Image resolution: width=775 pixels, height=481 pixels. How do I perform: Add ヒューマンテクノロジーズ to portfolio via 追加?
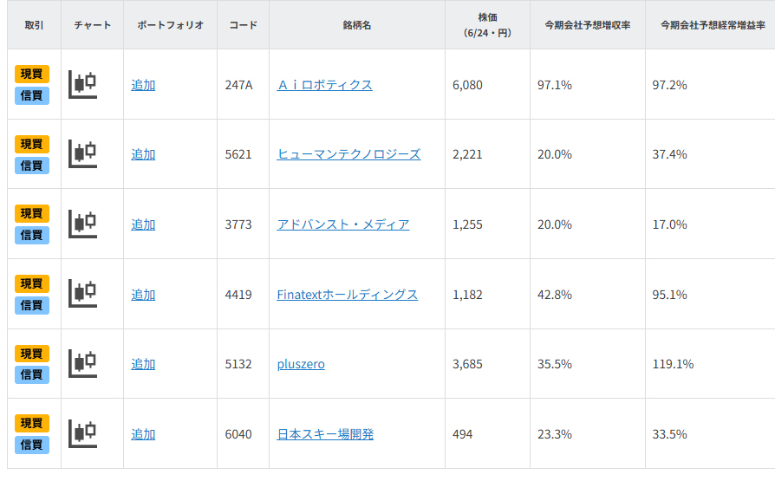tap(143, 154)
